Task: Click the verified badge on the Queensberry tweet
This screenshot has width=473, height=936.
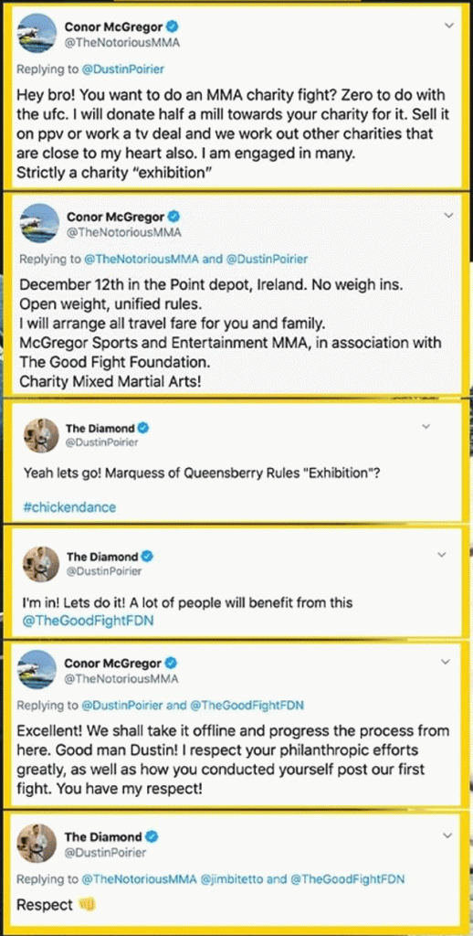Action: coord(143,428)
